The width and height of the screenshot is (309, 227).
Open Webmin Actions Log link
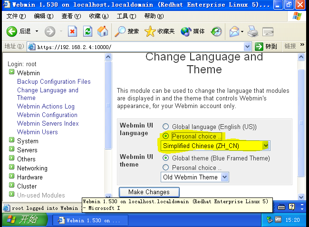pyautogui.click(x=46, y=106)
